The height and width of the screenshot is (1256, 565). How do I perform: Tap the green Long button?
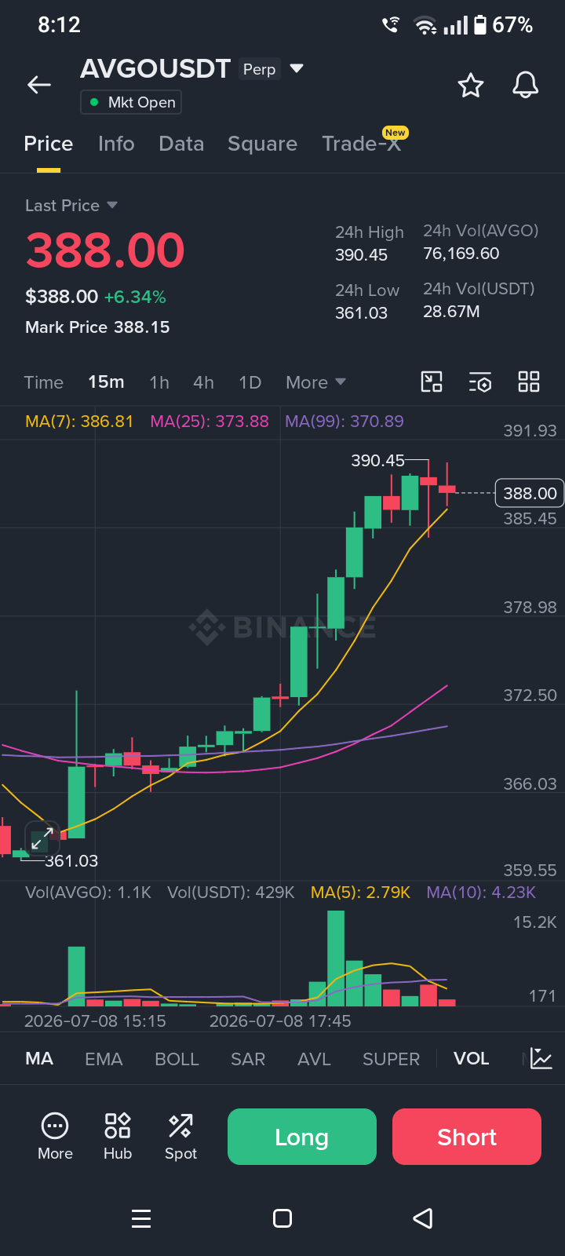302,1137
